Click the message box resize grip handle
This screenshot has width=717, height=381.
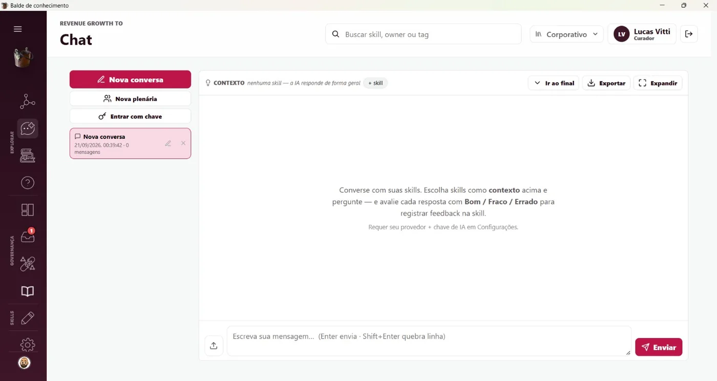click(628, 352)
